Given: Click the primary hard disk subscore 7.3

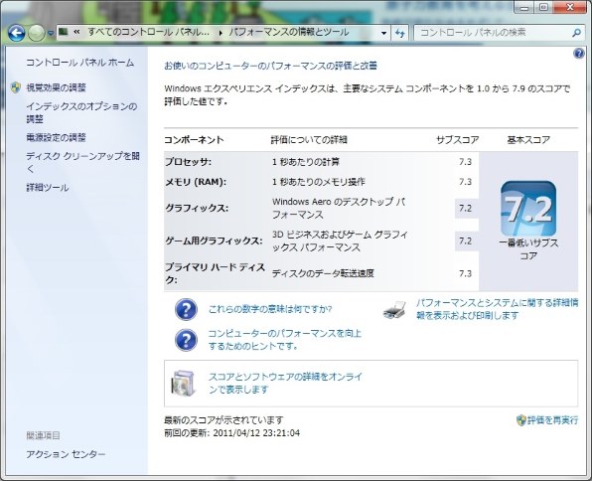Looking at the screenshot, I should tap(465, 273).
